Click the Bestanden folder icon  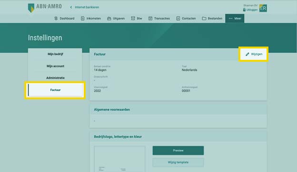(x=204, y=19)
